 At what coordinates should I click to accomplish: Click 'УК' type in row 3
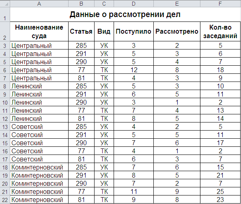pos(104,45)
